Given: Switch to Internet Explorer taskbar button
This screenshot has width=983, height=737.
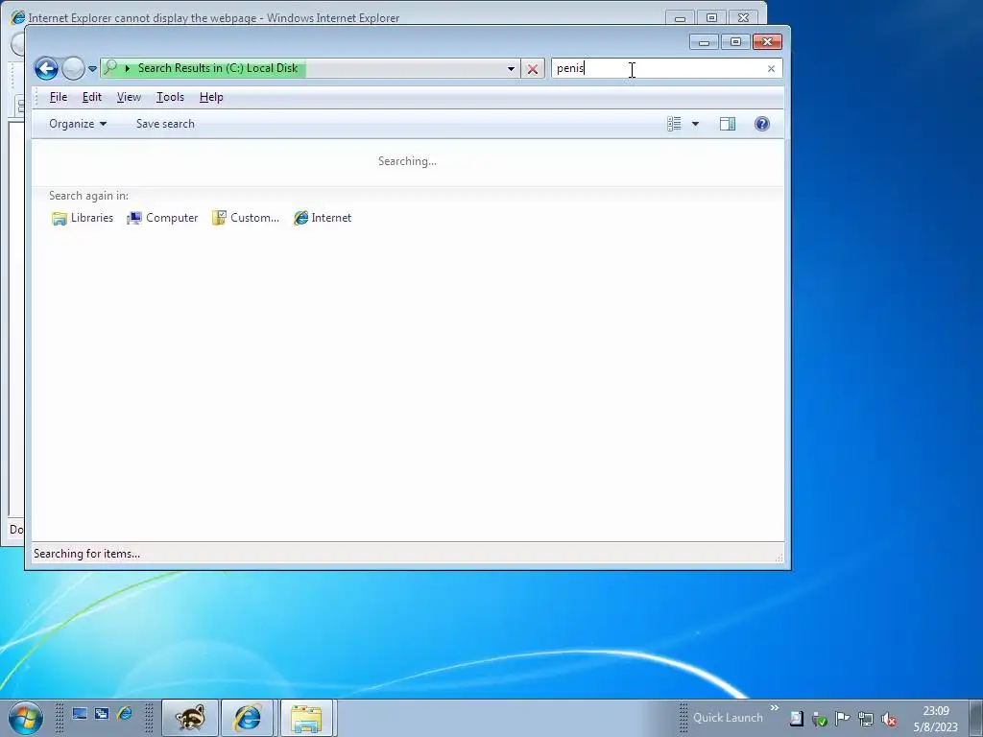Looking at the screenshot, I should (247, 718).
